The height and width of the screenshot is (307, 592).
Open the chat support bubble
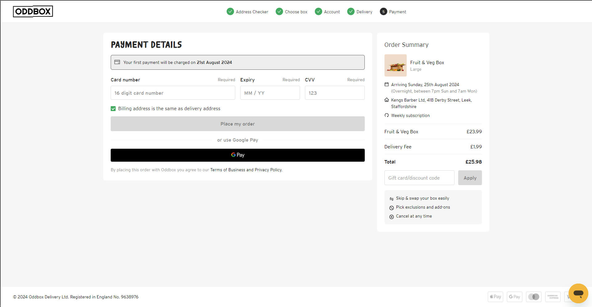tap(578, 293)
